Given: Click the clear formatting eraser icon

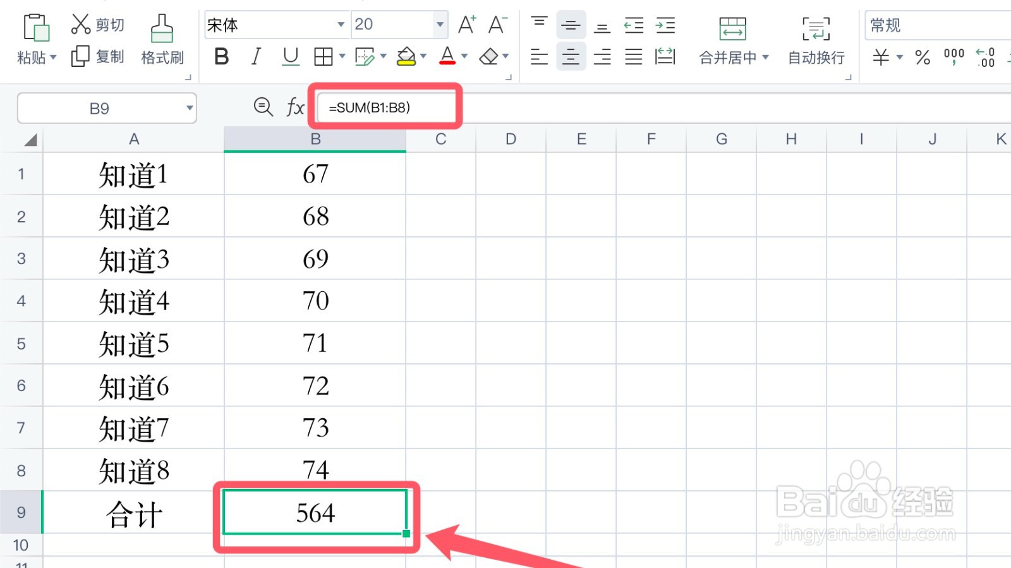Looking at the screenshot, I should pyautogui.click(x=489, y=57).
